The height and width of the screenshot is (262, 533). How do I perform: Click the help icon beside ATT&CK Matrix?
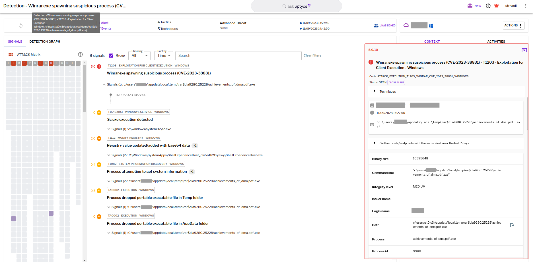80,54
